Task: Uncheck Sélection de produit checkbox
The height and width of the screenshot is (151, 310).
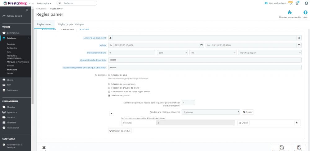Action: pyautogui.click(x=109, y=96)
